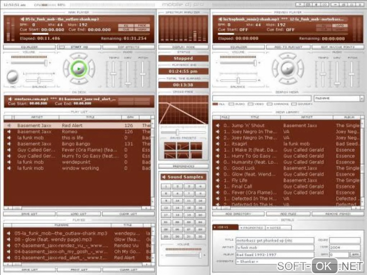Select bottom-right saved cross-fade preset thumbnail
367x275 pixels.
[x=196, y=155]
